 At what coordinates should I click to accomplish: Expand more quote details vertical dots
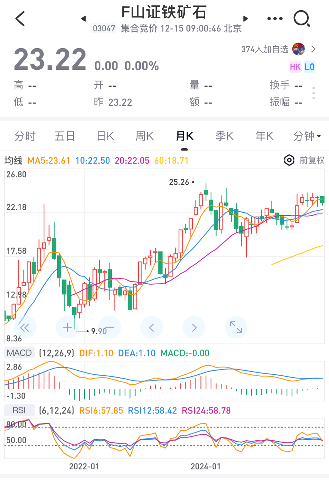314,93
